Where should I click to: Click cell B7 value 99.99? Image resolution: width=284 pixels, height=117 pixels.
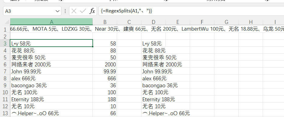click(x=105, y=71)
